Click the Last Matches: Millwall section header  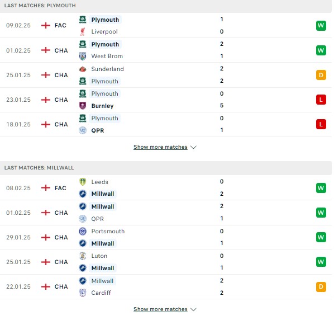coord(166,168)
